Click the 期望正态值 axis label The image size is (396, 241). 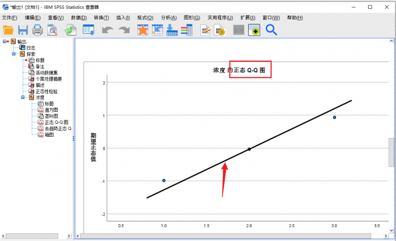pyautogui.click(x=93, y=147)
